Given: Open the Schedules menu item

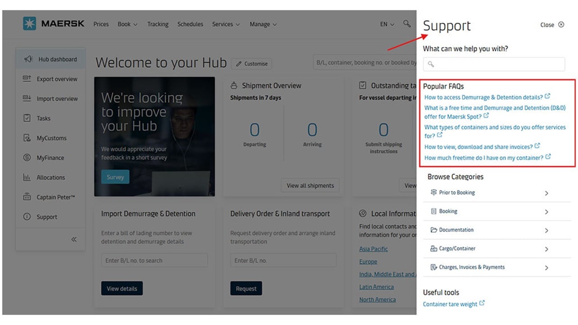Looking at the screenshot, I should coord(190,24).
